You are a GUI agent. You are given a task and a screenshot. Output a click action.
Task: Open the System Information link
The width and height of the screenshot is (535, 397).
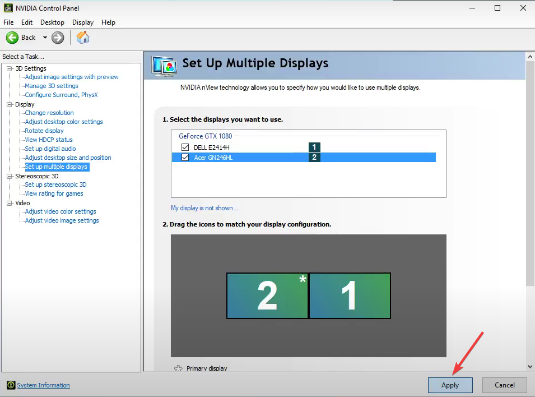coord(43,385)
